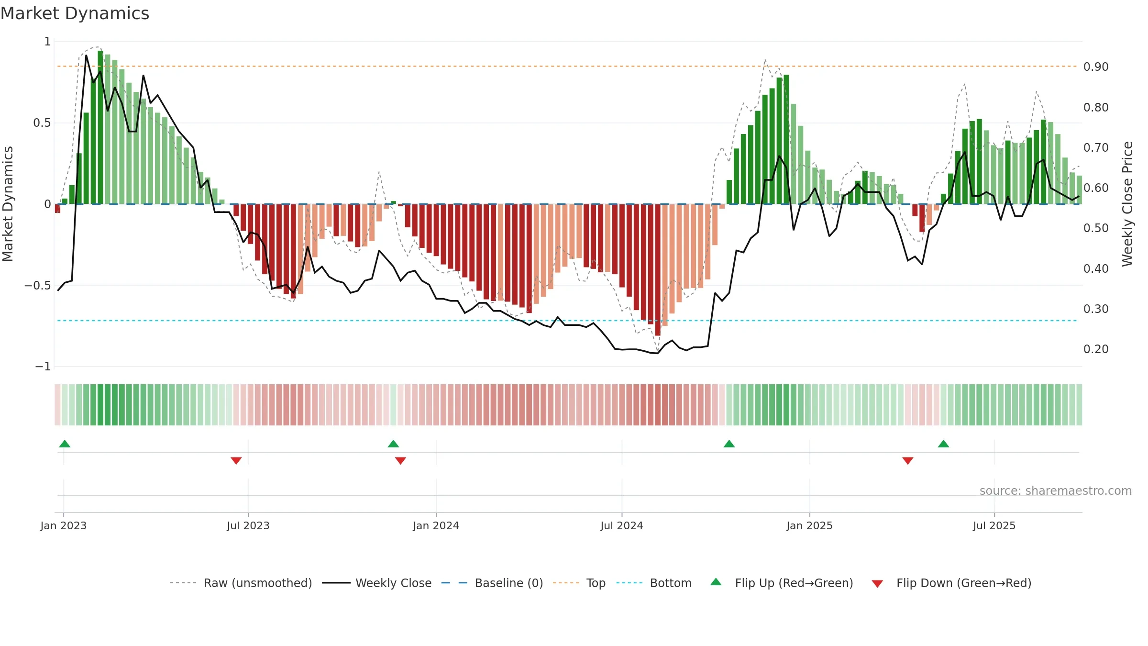Image resolution: width=1148 pixels, height=646 pixels.
Task: Click the left axis tick label −1
Action: pos(43,367)
